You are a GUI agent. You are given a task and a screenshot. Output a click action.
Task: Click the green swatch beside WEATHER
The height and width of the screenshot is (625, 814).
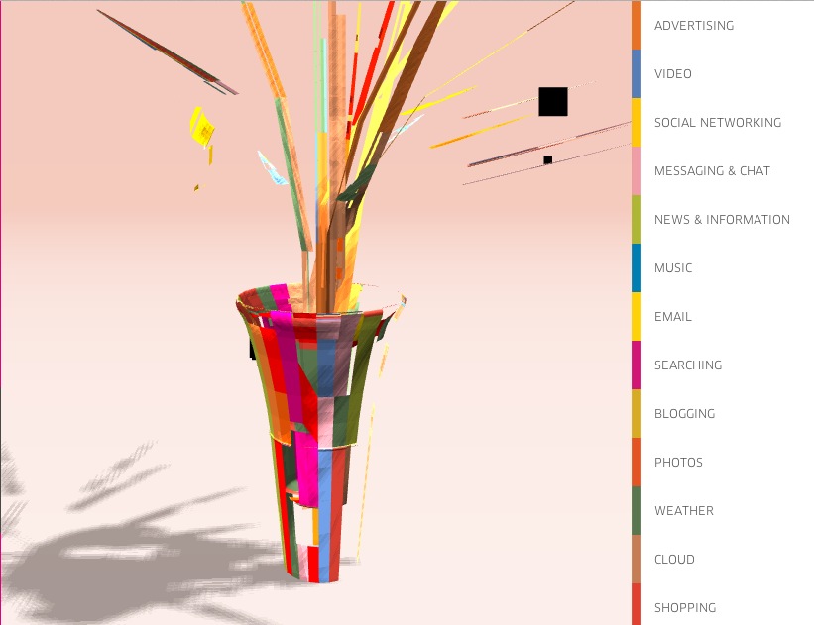pyautogui.click(x=636, y=511)
